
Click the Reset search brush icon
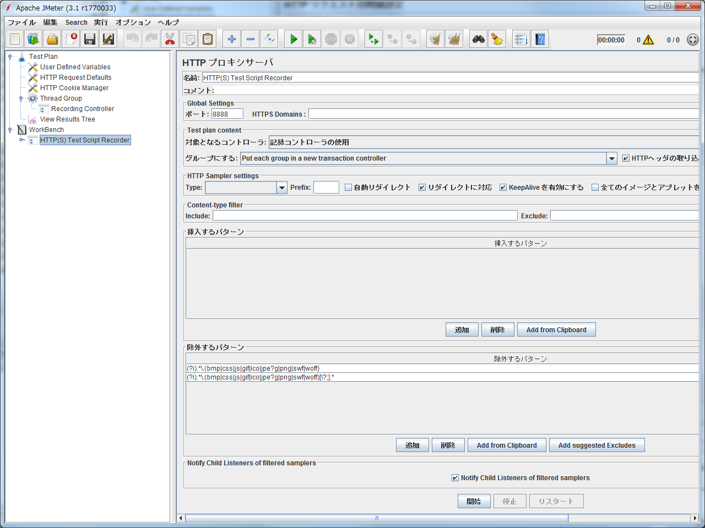click(497, 39)
